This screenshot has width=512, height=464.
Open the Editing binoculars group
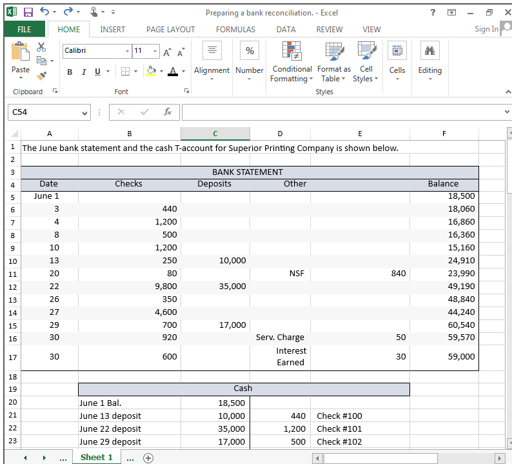coord(429,61)
